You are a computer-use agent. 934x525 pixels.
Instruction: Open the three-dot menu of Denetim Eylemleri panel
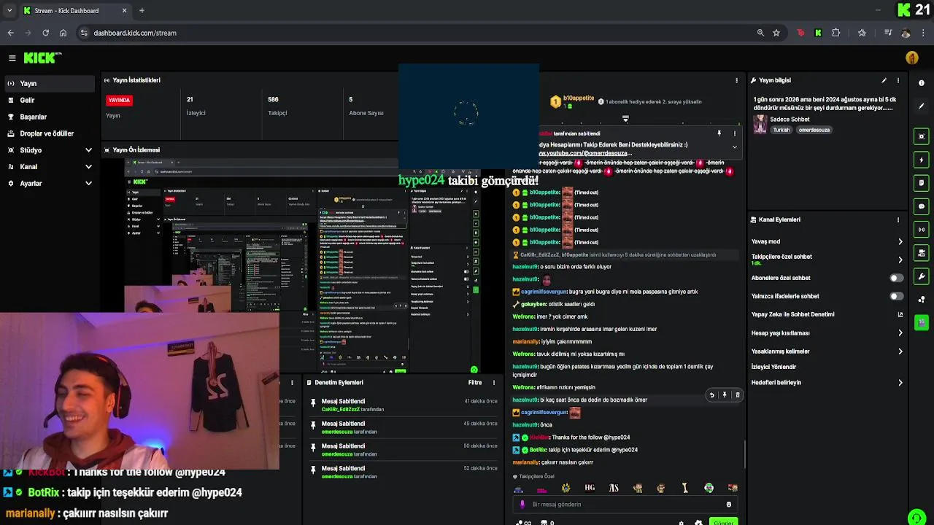pos(493,382)
